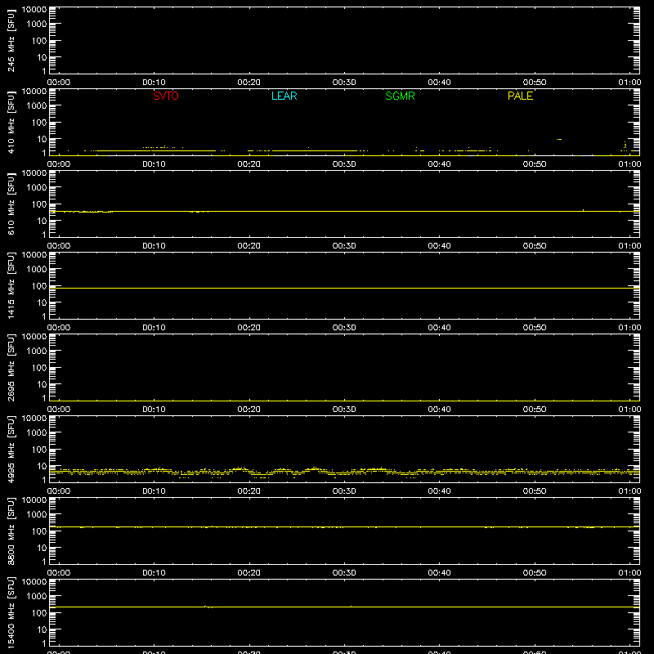Click the 100 y-axis value of 2695 MHz plot

pos(39,368)
